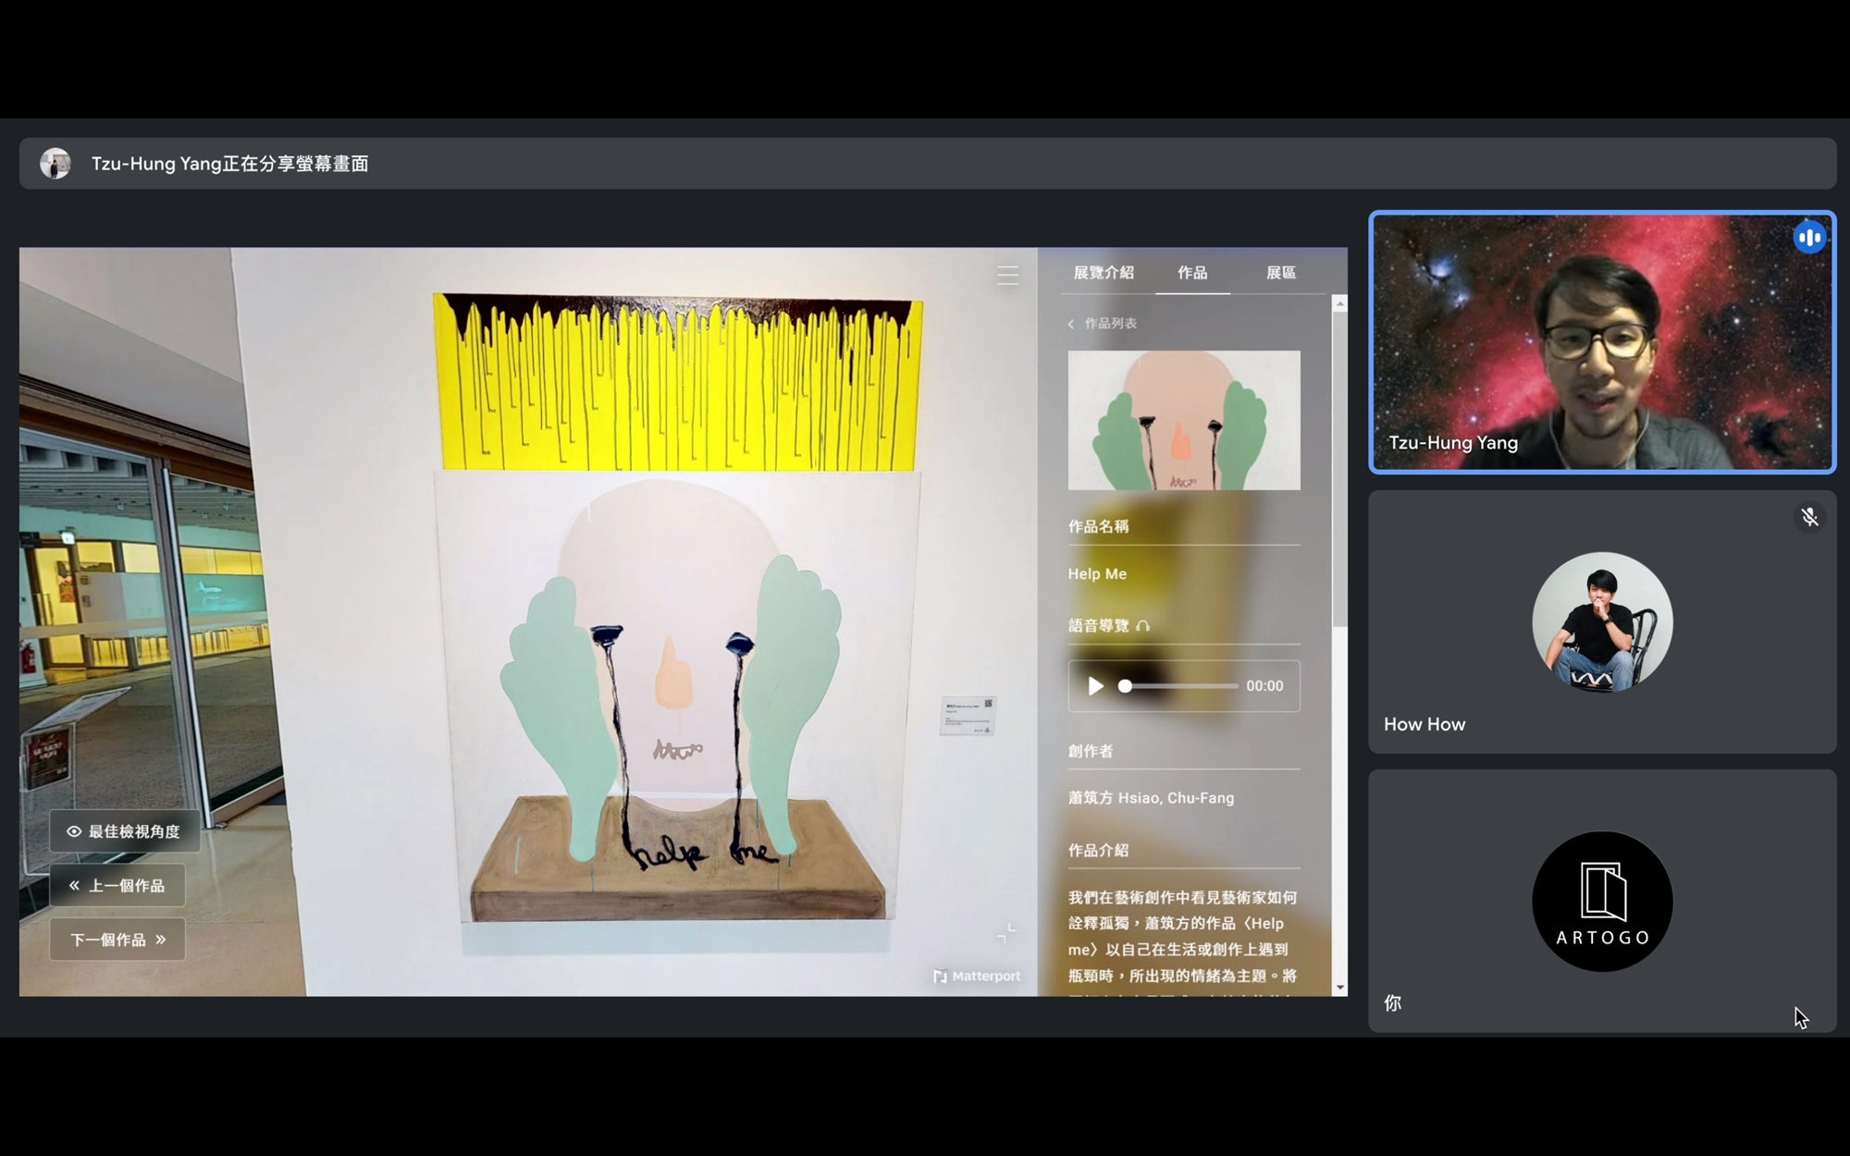
Task: Click the speaking indicator on Tzu-Hung Yang tile
Action: click(x=1809, y=238)
